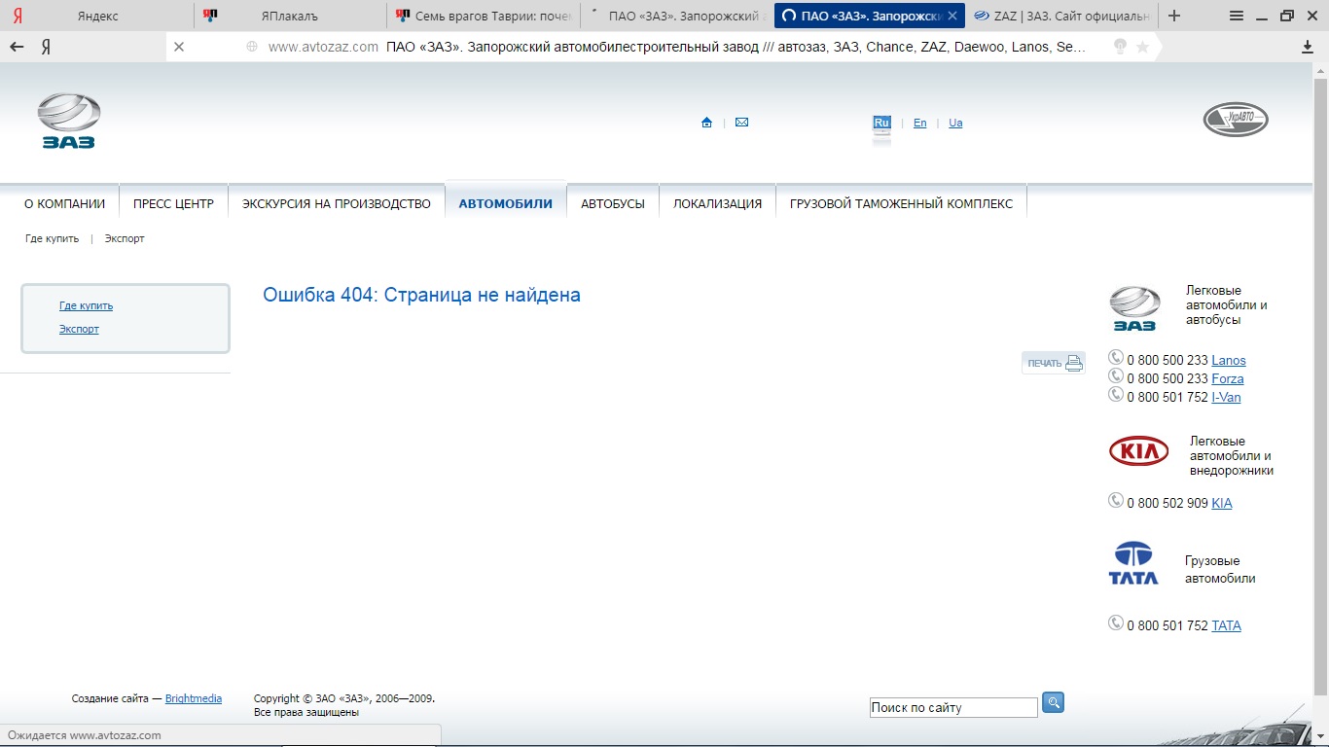This screenshot has height=747, width=1329.
Task: Click the Ошибка 404: Страница не найдена heading
Action: click(x=421, y=295)
